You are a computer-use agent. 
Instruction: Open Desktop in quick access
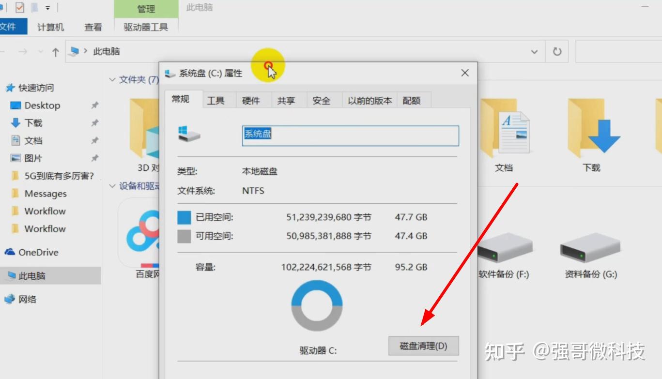42,106
